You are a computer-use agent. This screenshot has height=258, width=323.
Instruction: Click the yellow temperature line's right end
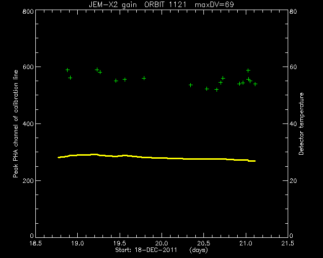254,161
